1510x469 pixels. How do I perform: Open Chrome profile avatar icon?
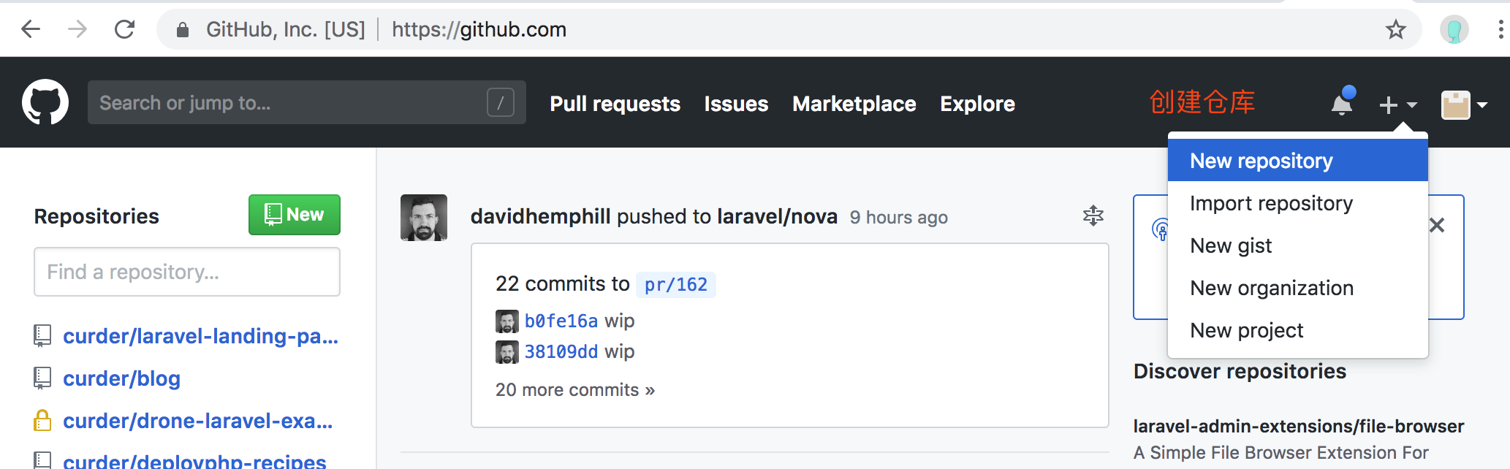1454,29
